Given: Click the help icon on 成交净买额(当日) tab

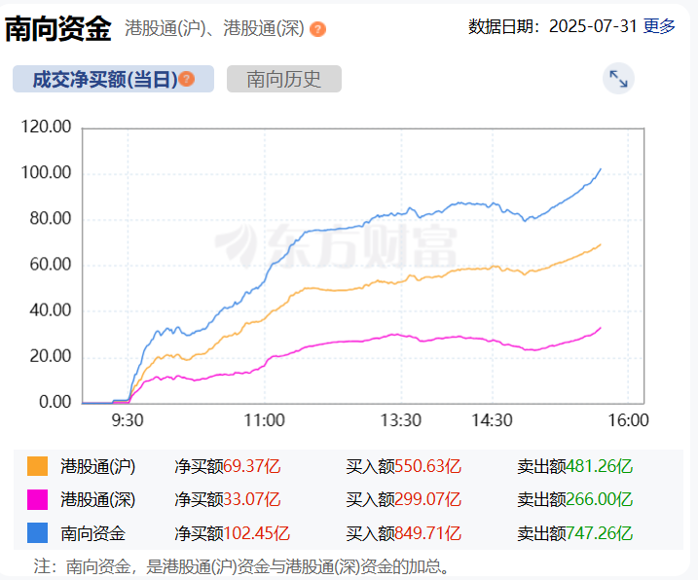Looking at the screenshot, I should 187,79.
